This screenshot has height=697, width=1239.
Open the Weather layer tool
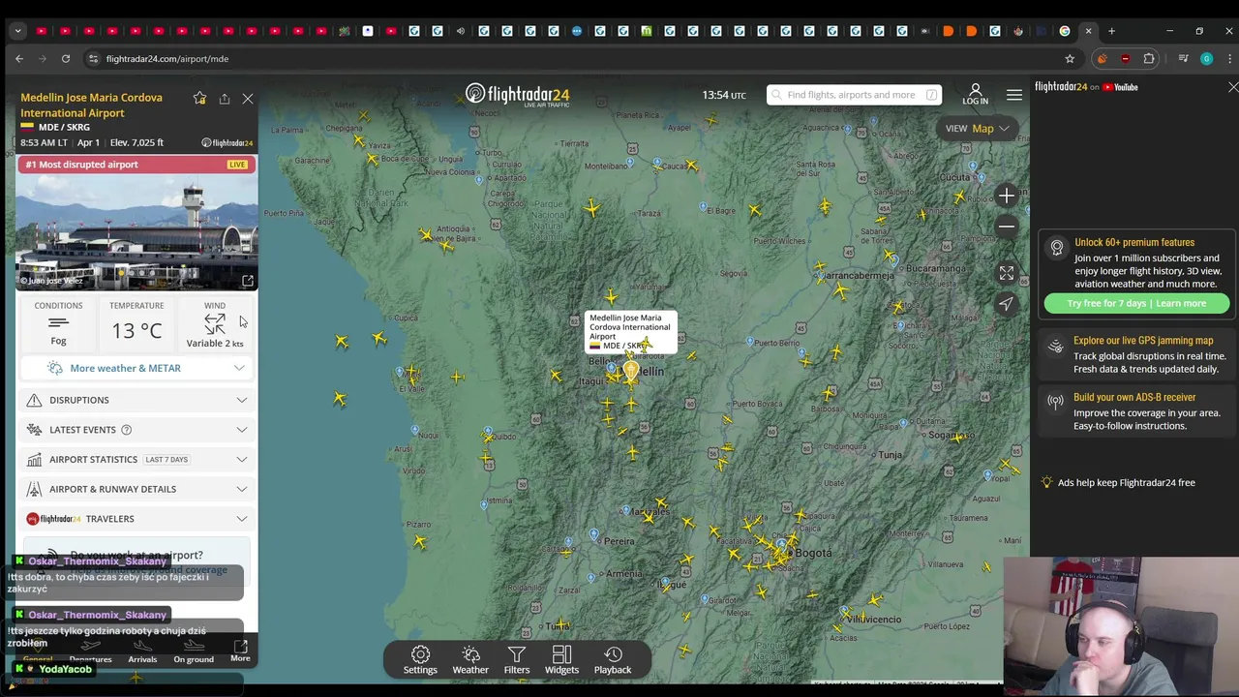[470, 660]
